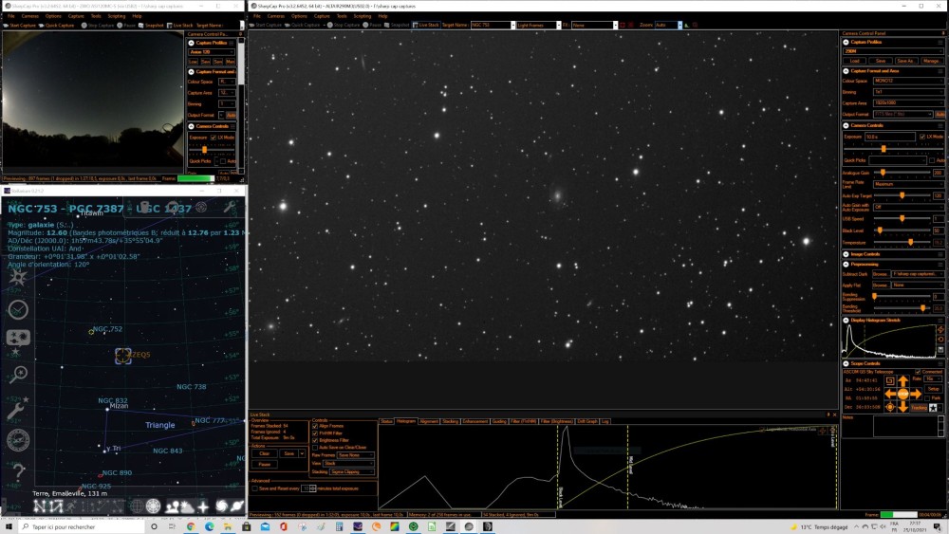
Task: Toggle Stellarium atmosphere icon in bottom toolbar
Action: [x=188, y=506]
